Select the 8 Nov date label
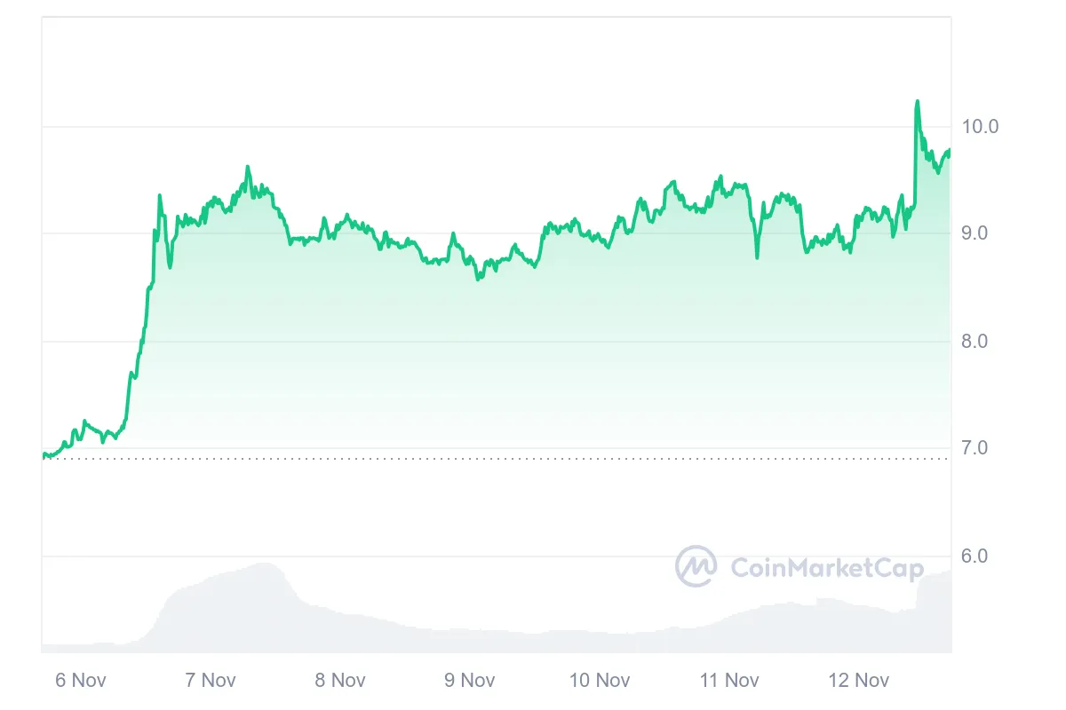 (x=340, y=681)
